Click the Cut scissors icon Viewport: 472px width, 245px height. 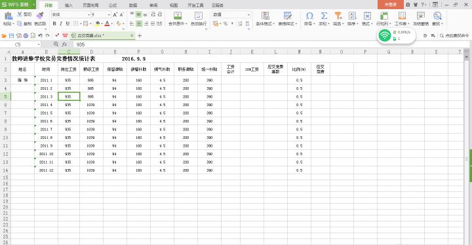coord(20,14)
